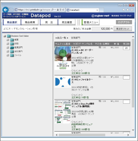The height and width of the screenshot is (141, 138).
Task: Switch to the 商品選択 tab
Action: 12,22
